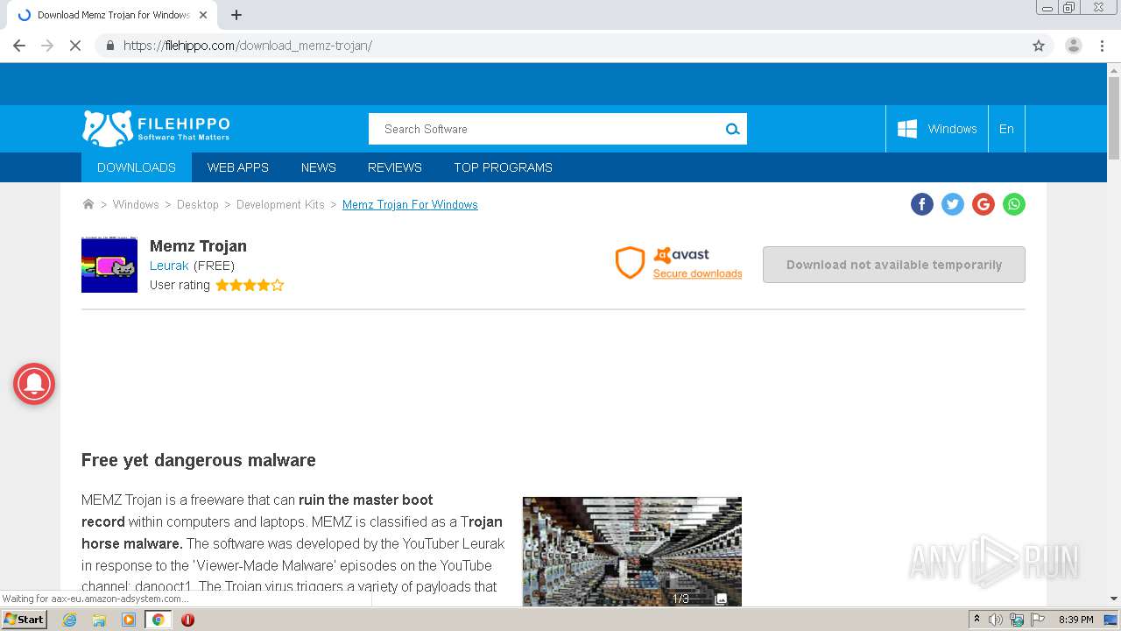Open the NEWS tab
The width and height of the screenshot is (1121, 631).
[x=319, y=167]
